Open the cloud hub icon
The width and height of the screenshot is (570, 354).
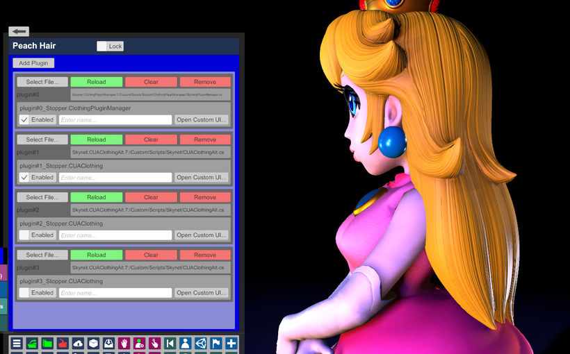(78, 343)
